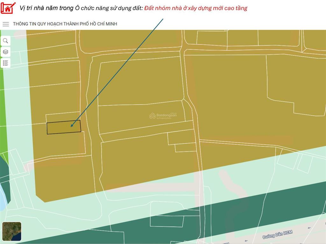Click the red house planning logo
Image resolution: width=326 pixels, height=244 pixels.
click(8, 8)
